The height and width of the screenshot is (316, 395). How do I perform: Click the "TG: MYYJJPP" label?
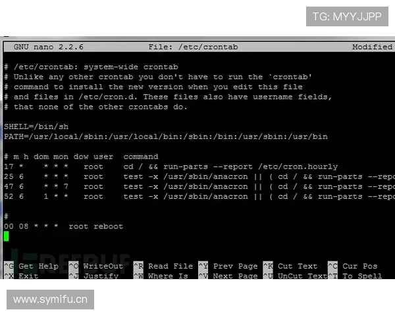tap(347, 16)
